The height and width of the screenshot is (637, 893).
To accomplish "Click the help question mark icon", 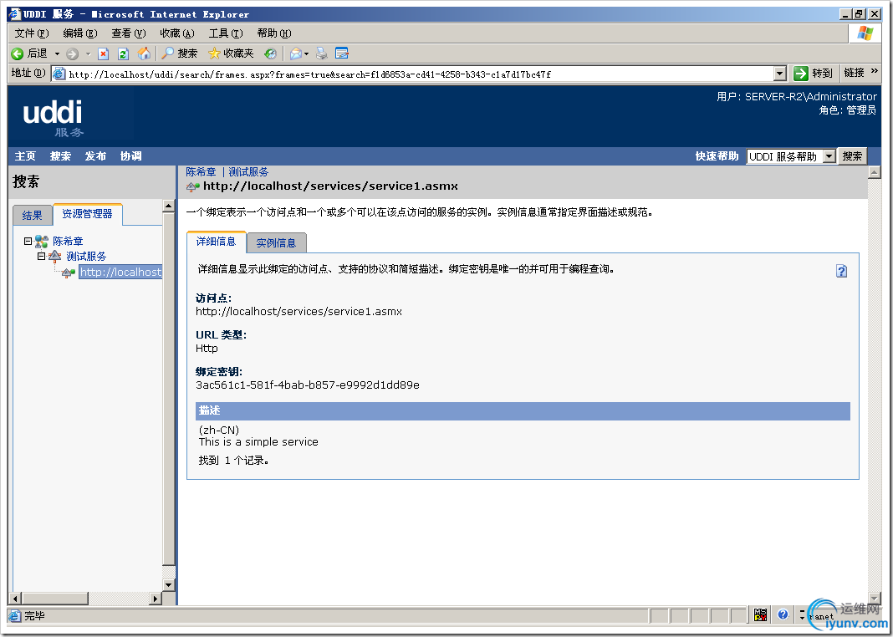I will (x=842, y=272).
